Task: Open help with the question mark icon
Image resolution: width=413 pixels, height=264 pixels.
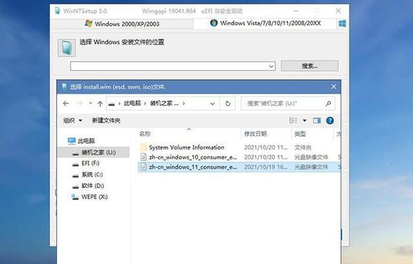Action: tap(330, 120)
